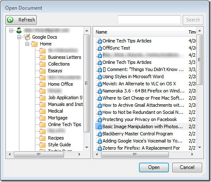This screenshot has height=182, width=211.
Task: Click folder tree vertical scrollbar thumb
Action: [87, 83]
